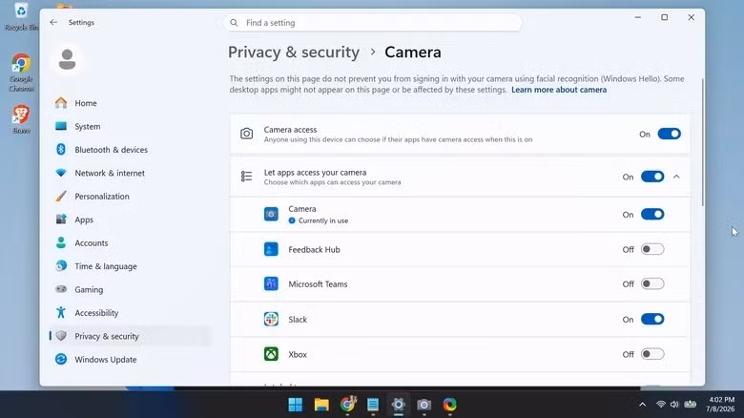Image resolution: width=744 pixels, height=418 pixels.
Task: Click the volume icon in system tray
Action: pos(674,405)
